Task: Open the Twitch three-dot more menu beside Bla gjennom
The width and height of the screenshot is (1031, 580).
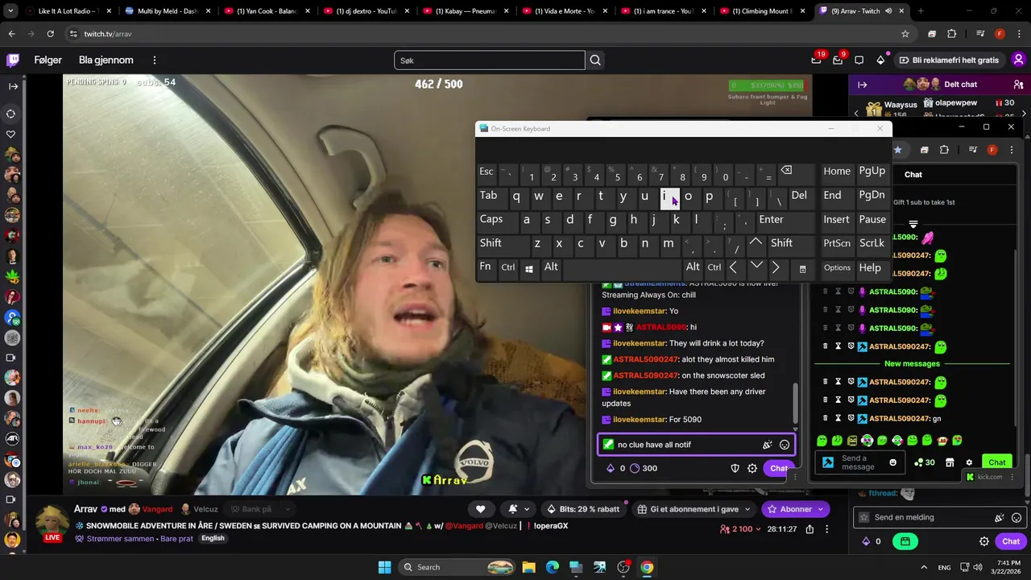Action: (155, 60)
